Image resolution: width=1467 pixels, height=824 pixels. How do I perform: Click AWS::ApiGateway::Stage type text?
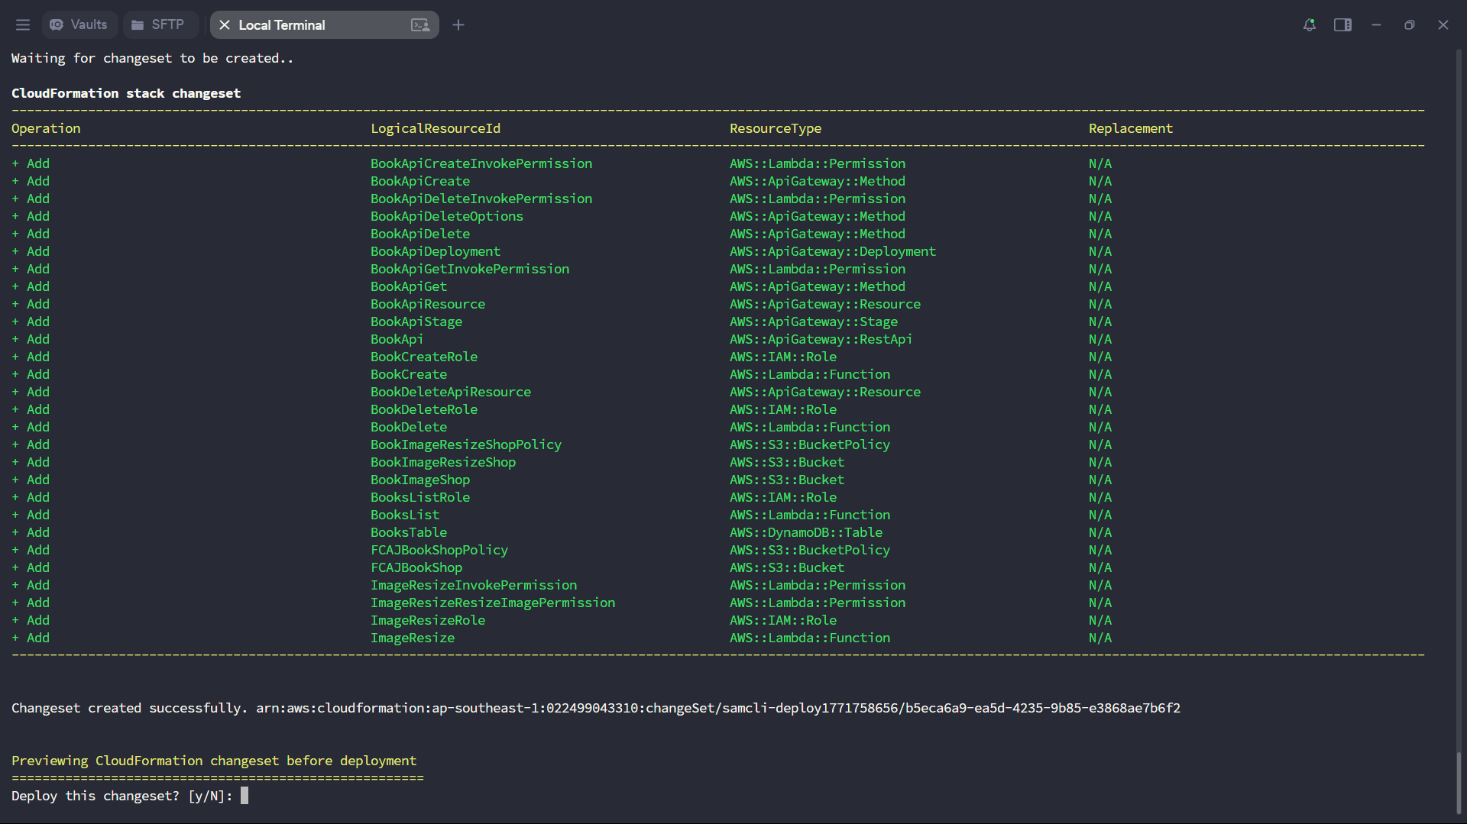pyautogui.click(x=814, y=322)
